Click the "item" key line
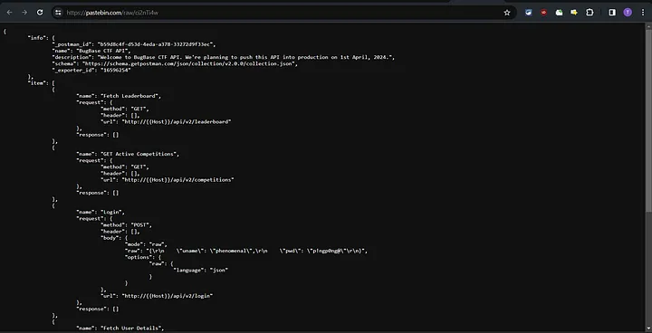 pyautogui.click(x=41, y=82)
